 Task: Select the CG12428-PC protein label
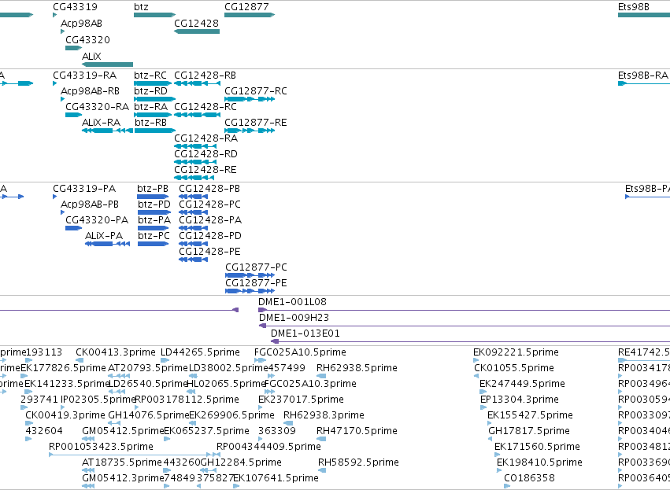click(209, 204)
